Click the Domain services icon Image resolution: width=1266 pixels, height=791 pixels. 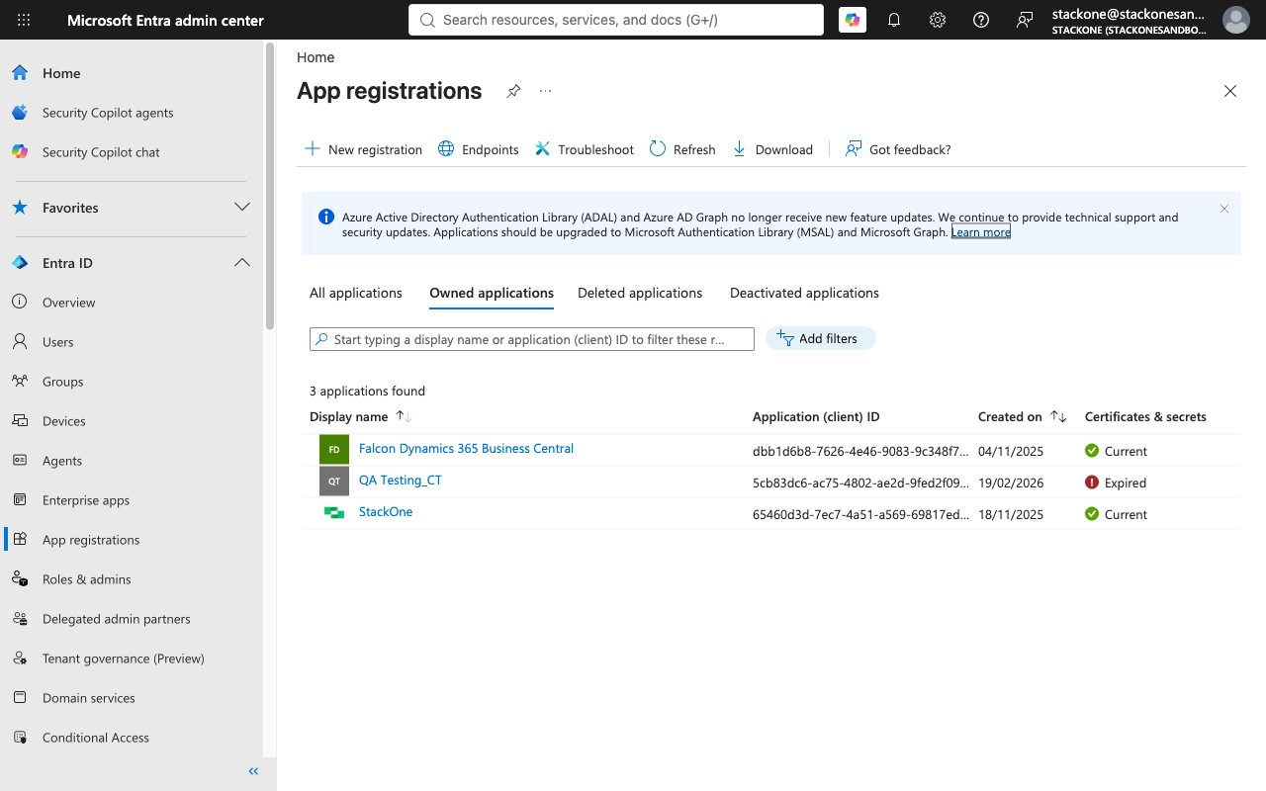click(x=20, y=698)
